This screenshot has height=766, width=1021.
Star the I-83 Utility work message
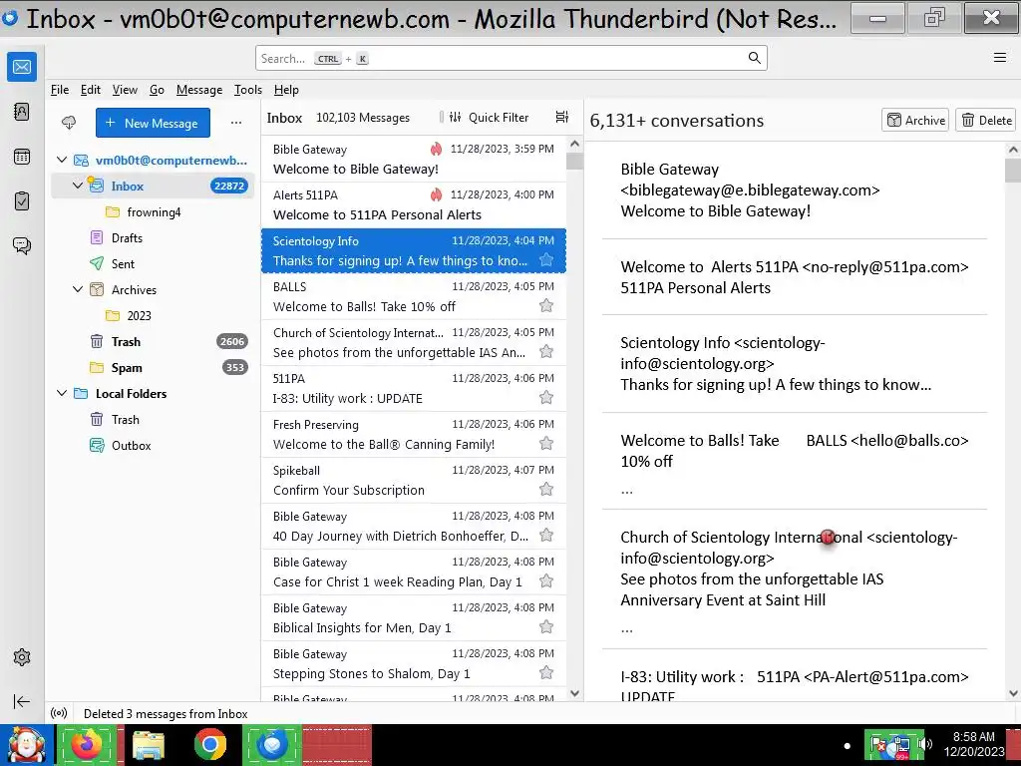click(x=546, y=397)
